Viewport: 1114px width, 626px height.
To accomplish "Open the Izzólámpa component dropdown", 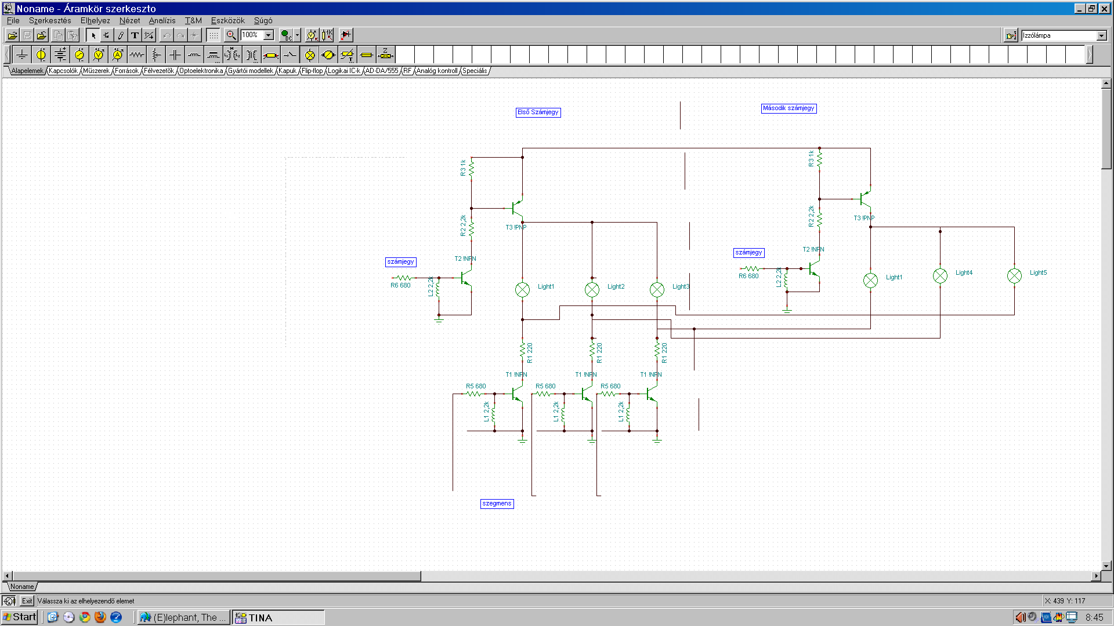I will click(1101, 36).
